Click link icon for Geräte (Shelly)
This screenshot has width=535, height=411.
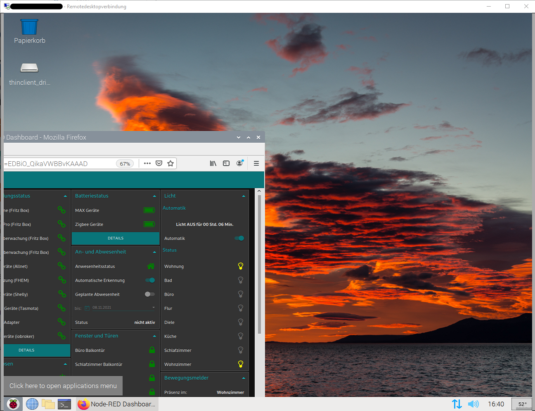[62, 294]
